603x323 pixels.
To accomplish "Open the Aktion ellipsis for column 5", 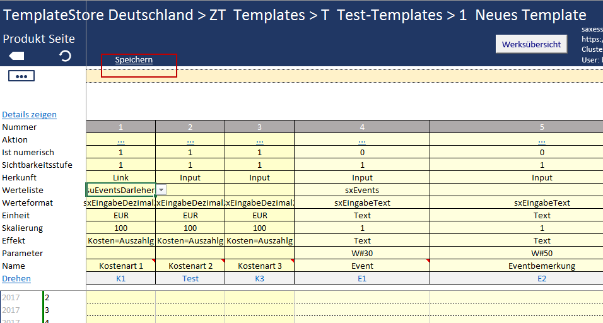I will 542,140.
